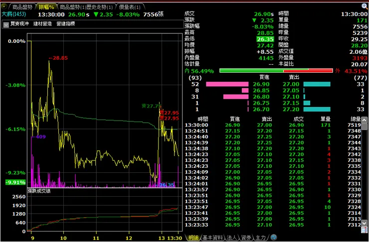Select the 主力 bottom tab

click(x=260, y=238)
